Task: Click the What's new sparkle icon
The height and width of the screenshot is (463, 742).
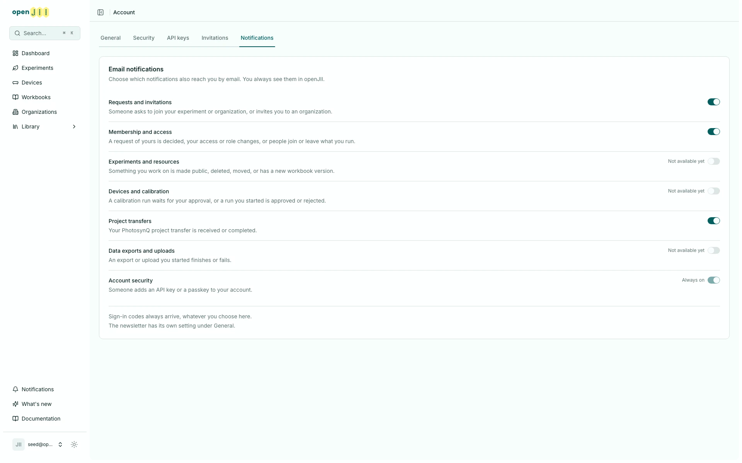Action: tap(15, 404)
